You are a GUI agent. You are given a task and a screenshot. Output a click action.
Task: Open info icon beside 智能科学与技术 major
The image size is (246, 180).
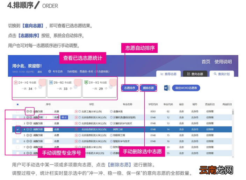click(111, 141)
